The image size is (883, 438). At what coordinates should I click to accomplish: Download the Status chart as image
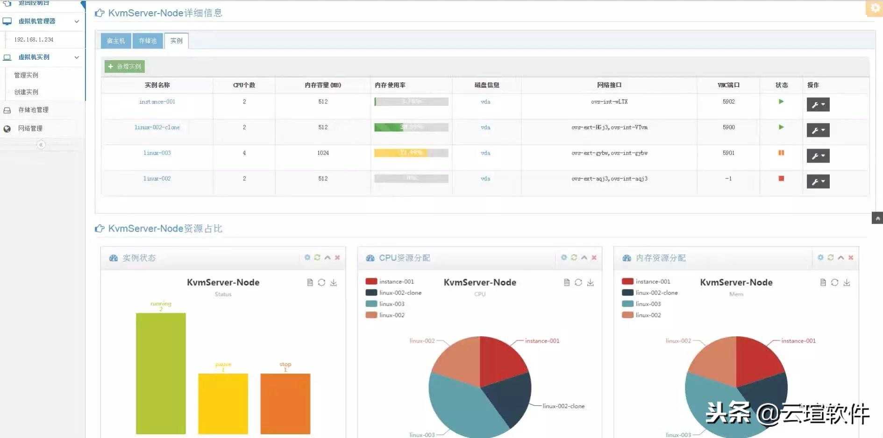334,283
